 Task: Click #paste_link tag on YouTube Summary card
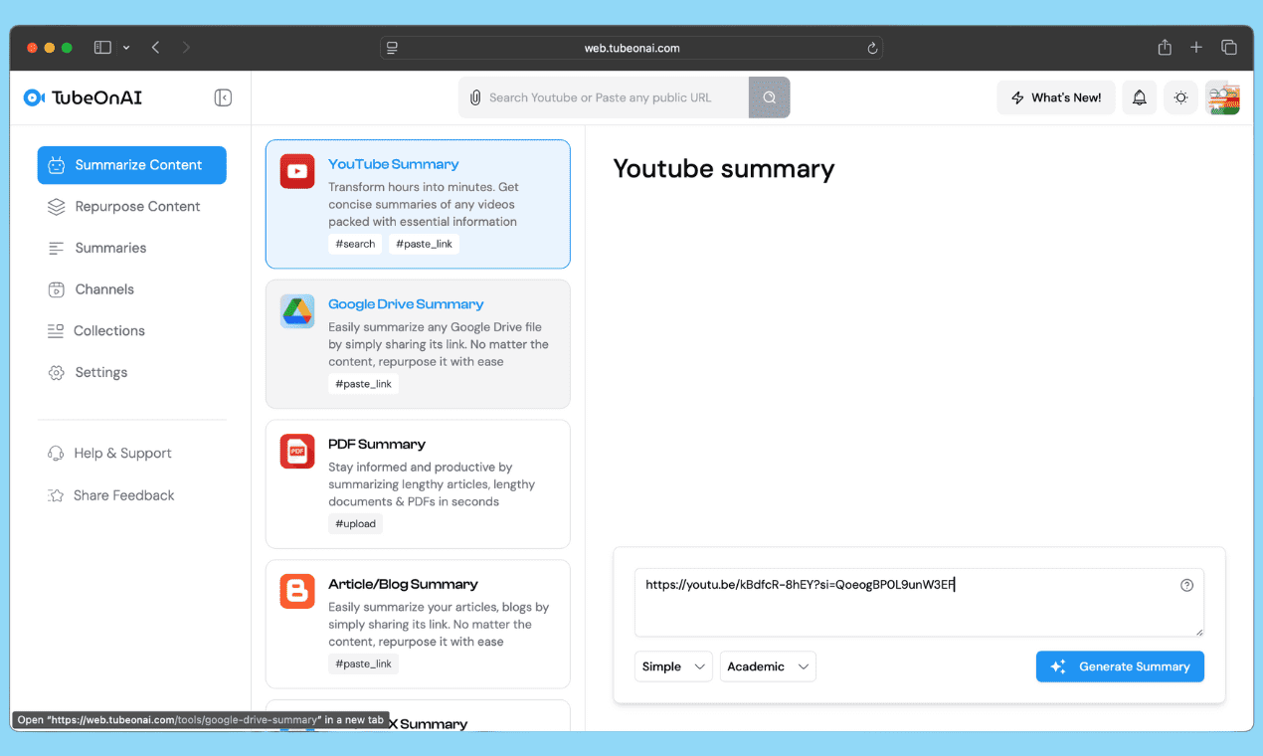(x=424, y=244)
